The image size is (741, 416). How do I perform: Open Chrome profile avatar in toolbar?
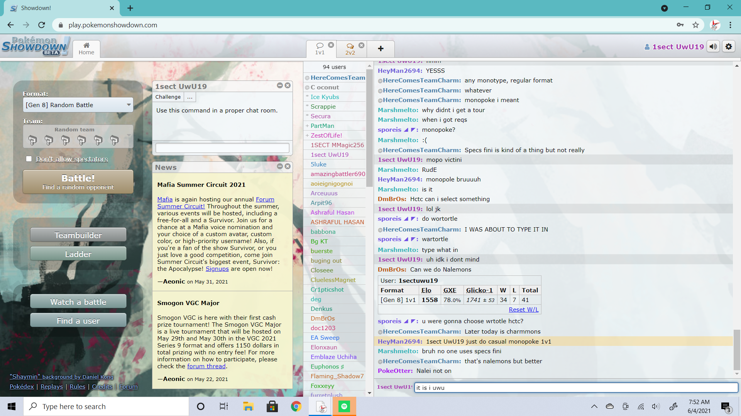pyautogui.click(x=715, y=25)
